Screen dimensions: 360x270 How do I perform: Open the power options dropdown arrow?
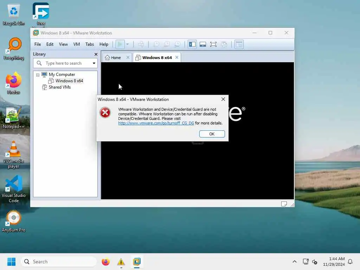[128, 44]
